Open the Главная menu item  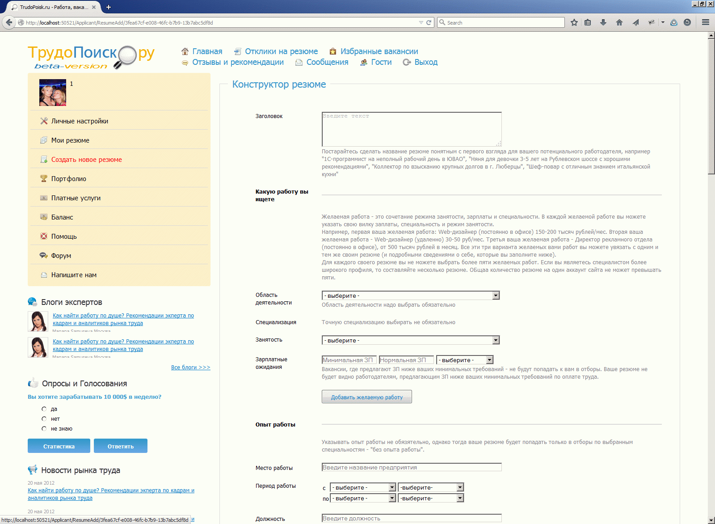click(x=207, y=51)
